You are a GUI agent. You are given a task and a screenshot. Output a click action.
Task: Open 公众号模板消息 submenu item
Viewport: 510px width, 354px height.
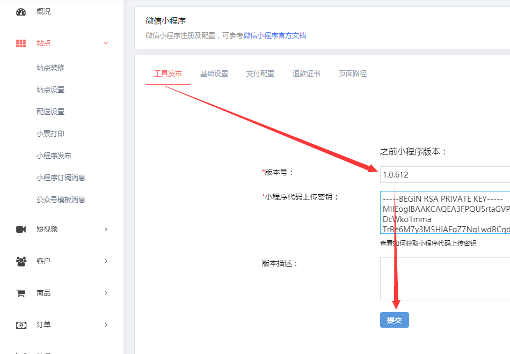click(61, 200)
